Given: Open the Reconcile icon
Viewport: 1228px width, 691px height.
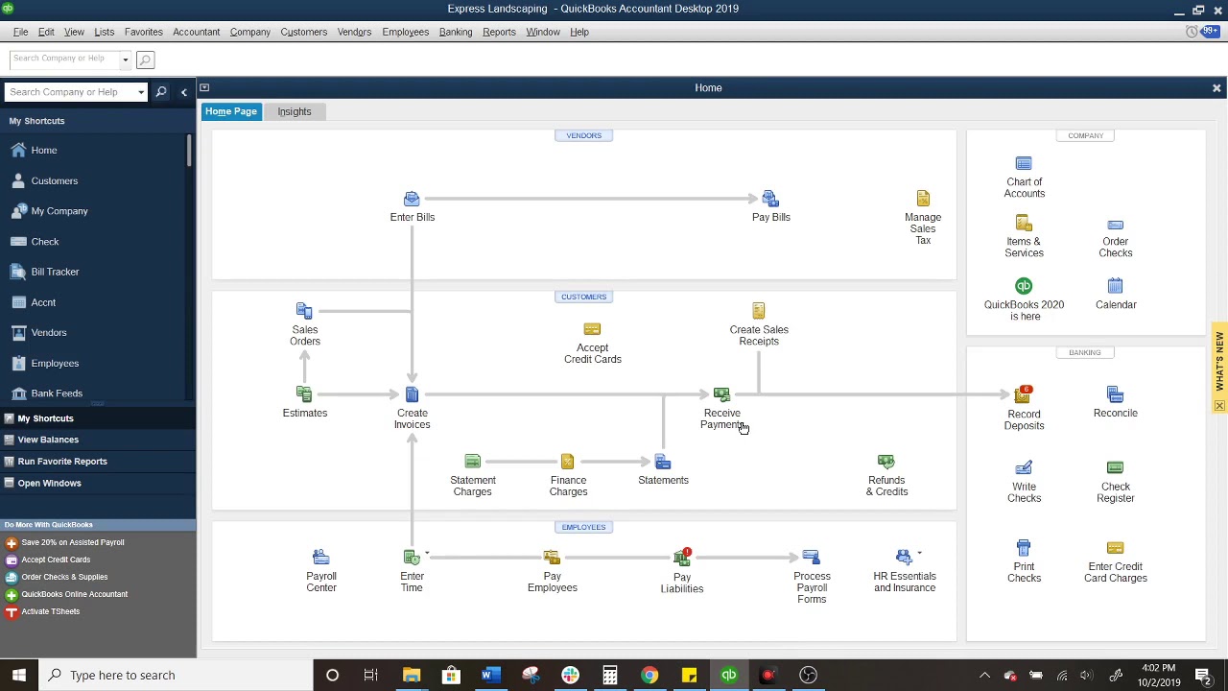Looking at the screenshot, I should pos(1115,394).
